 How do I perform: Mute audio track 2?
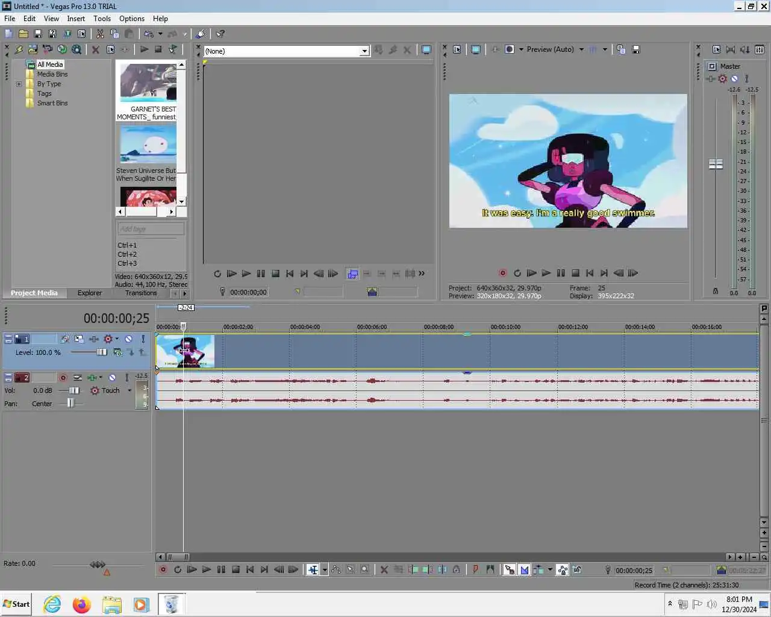[x=112, y=378]
